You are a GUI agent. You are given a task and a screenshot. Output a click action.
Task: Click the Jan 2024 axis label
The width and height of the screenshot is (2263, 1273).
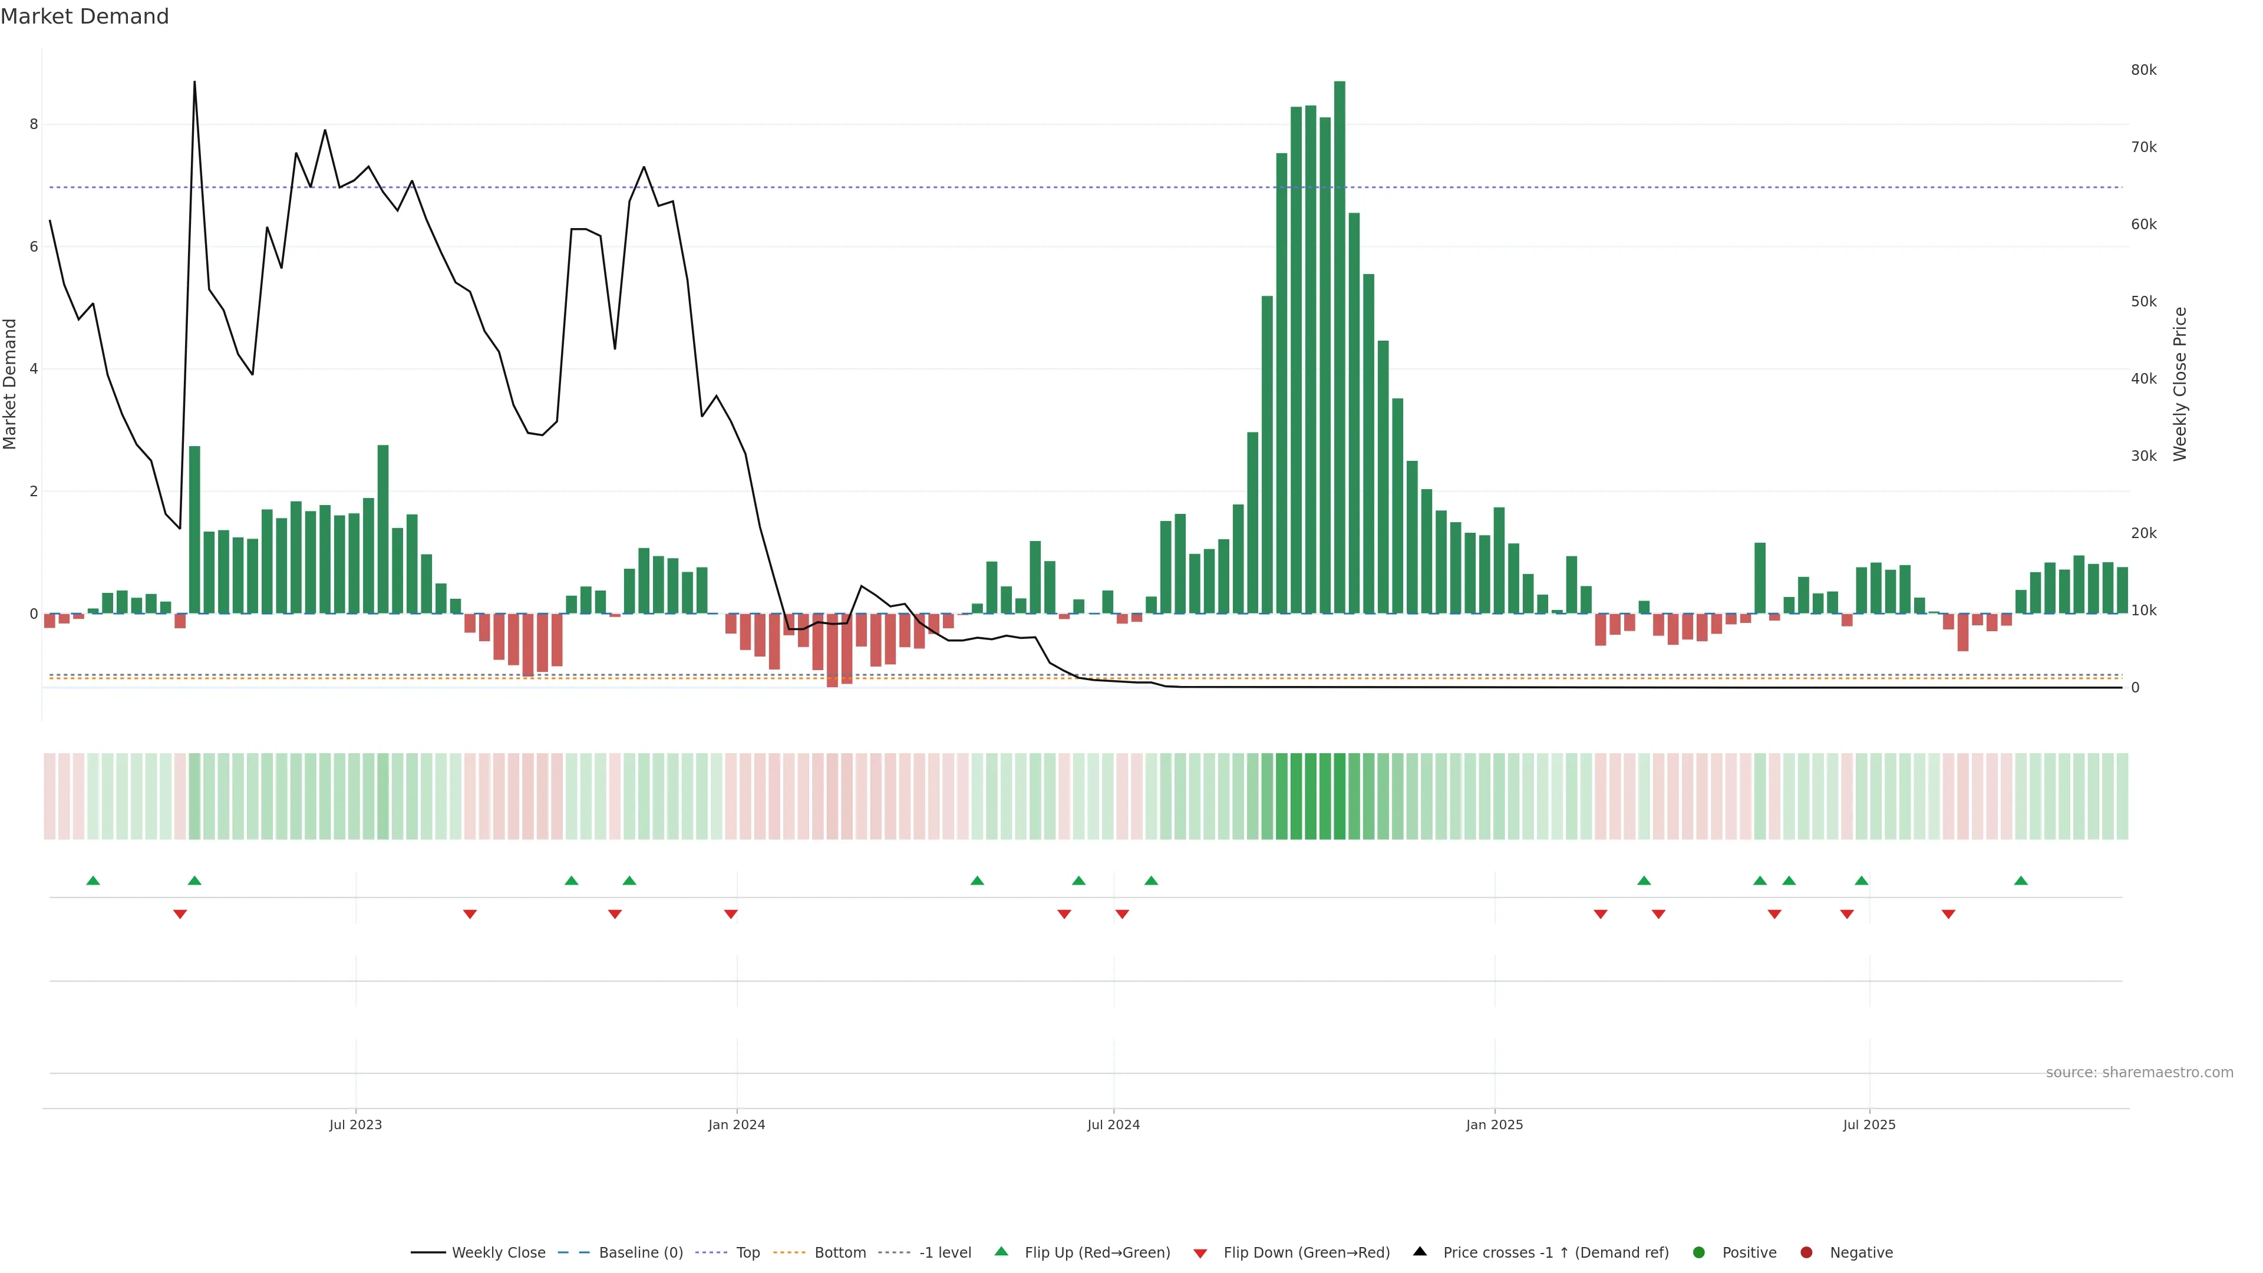pyautogui.click(x=736, y=1126)
